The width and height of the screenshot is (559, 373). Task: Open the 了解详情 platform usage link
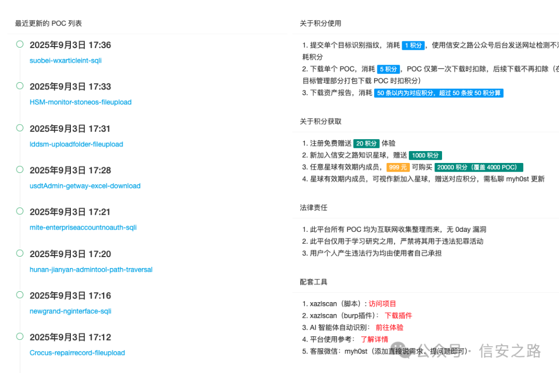pyautogui.click(x=374, y=339)
